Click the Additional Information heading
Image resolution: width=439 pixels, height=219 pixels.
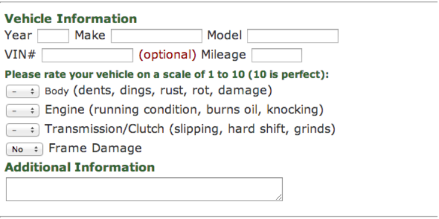79,167
